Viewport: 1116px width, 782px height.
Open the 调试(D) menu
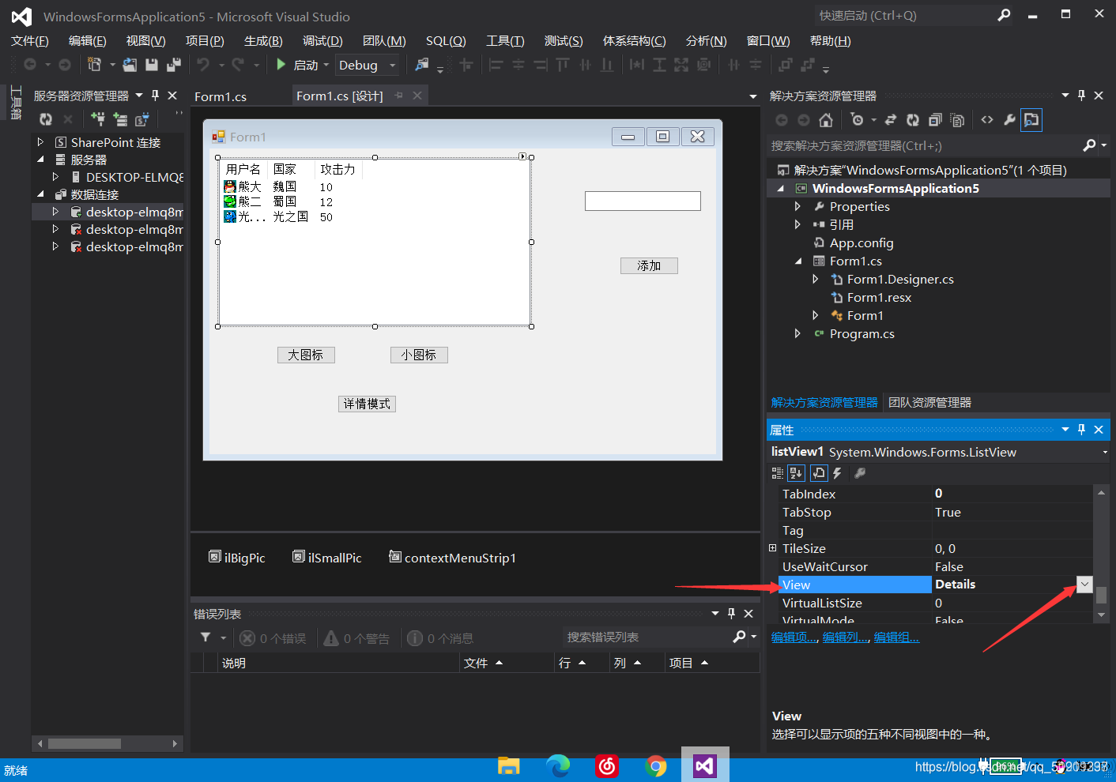click(x=322, y=40)
